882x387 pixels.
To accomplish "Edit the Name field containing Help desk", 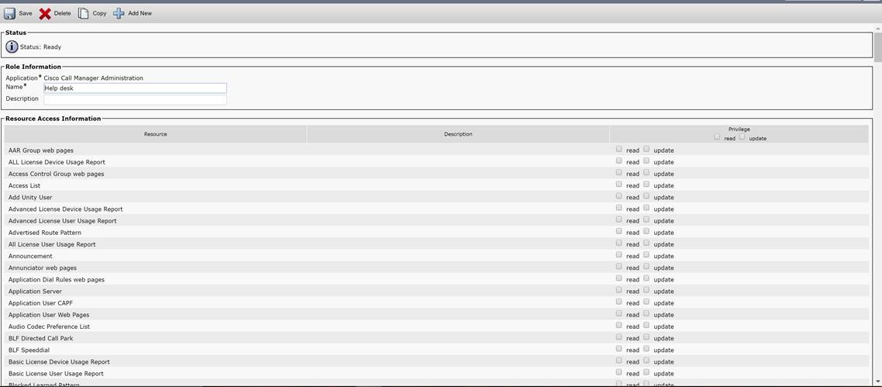I will (135, 88).
